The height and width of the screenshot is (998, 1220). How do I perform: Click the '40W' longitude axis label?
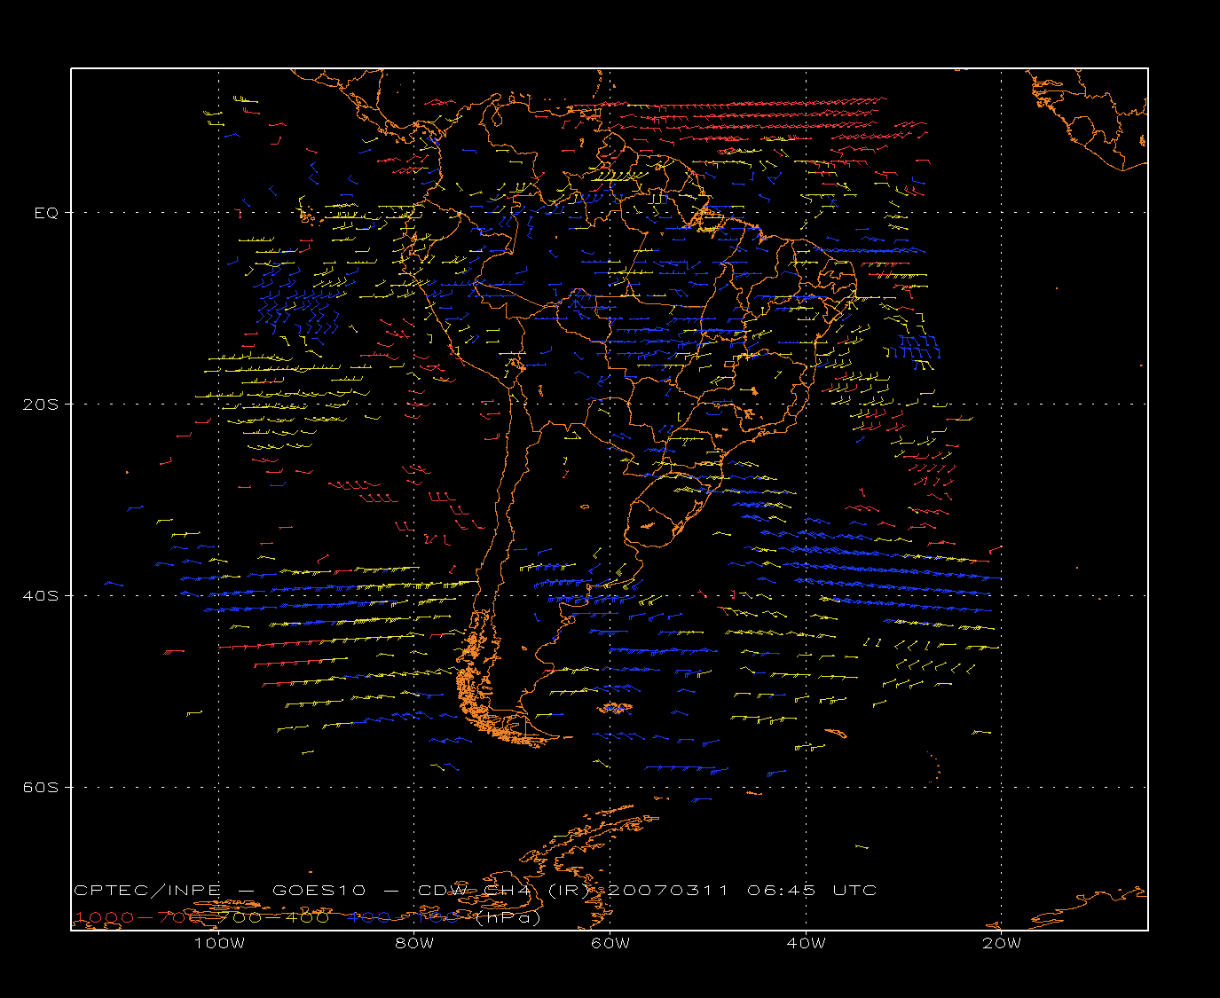click(806, 943)
